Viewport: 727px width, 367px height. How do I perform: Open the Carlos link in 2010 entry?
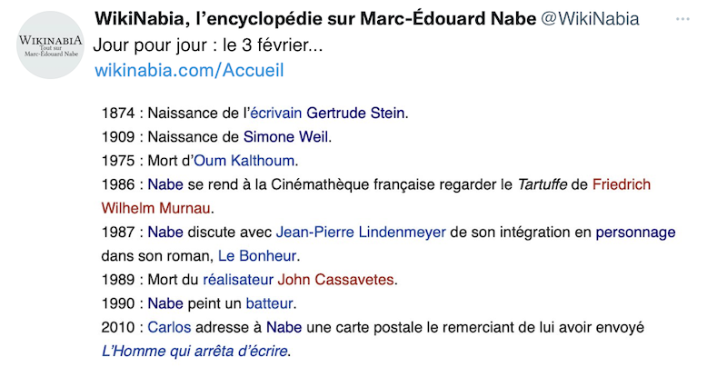pyautogui.click(x=168, y=326)
